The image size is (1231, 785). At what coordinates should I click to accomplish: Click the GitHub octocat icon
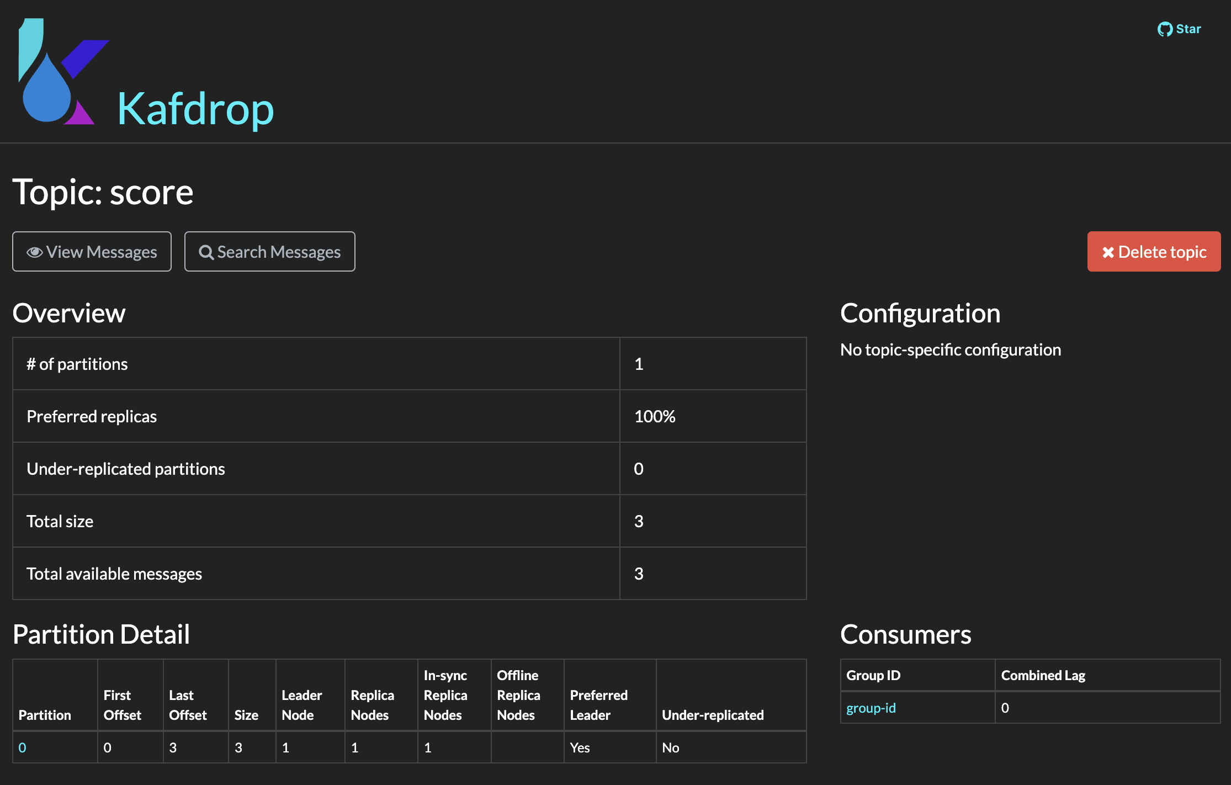1165,29
